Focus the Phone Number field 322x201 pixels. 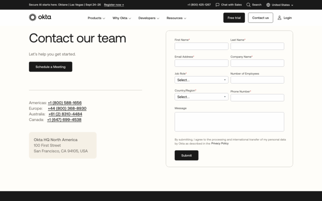click(x=257, y=98)
